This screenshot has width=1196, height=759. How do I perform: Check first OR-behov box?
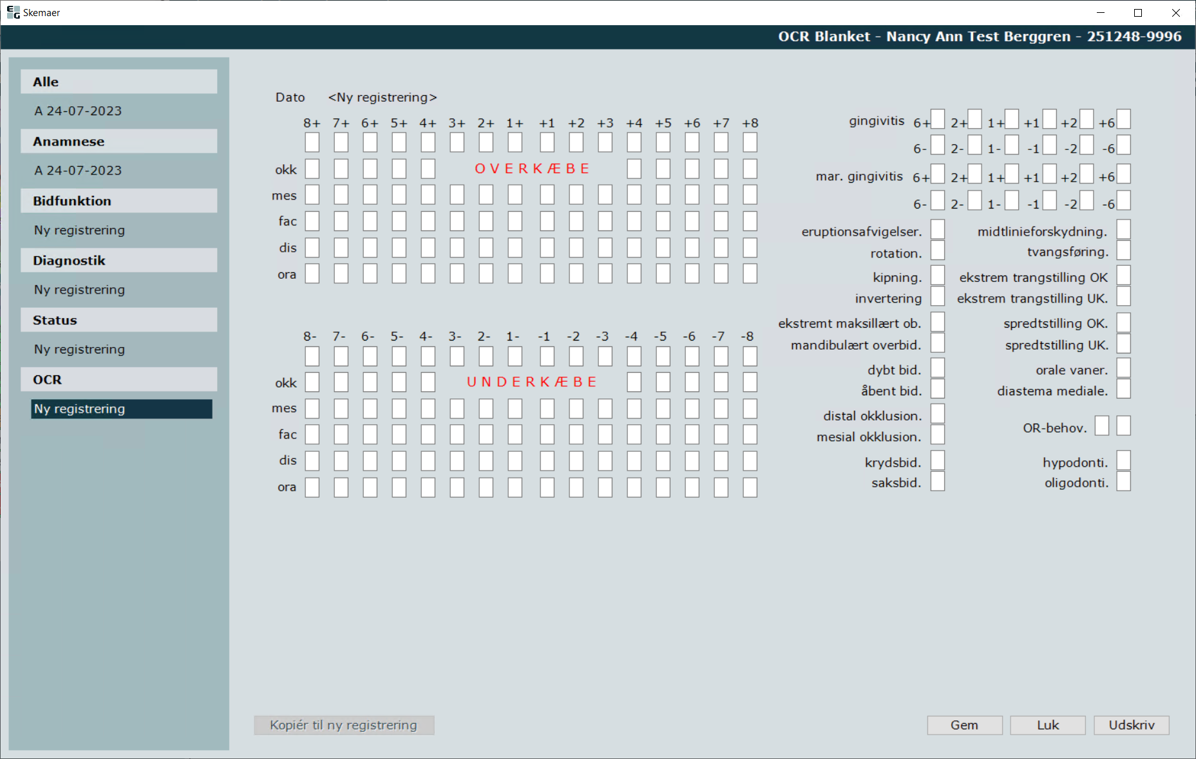pyautogui.click(x=1103, y=426)
